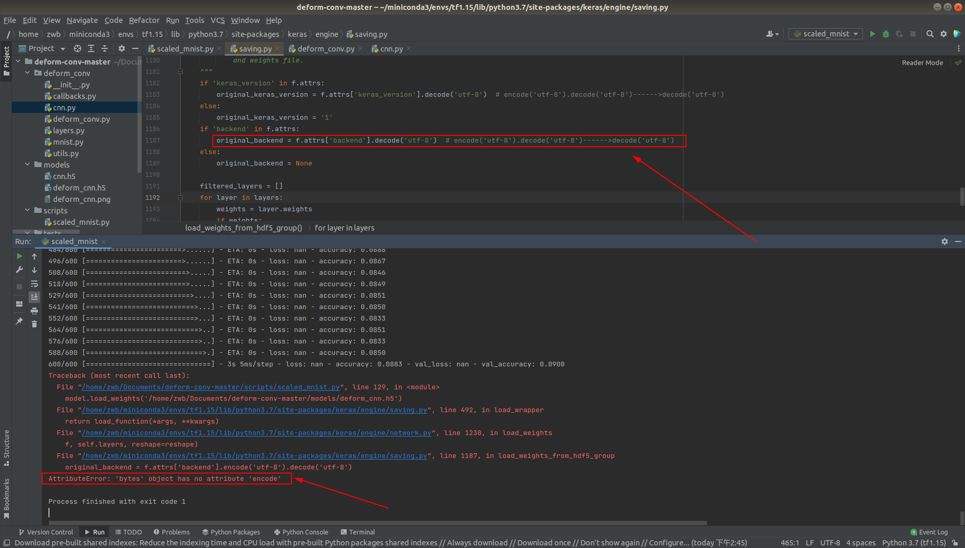Switch to scaled_mnist.py editor tab
This screenshot has height=548, width=965.
point(185,48)
